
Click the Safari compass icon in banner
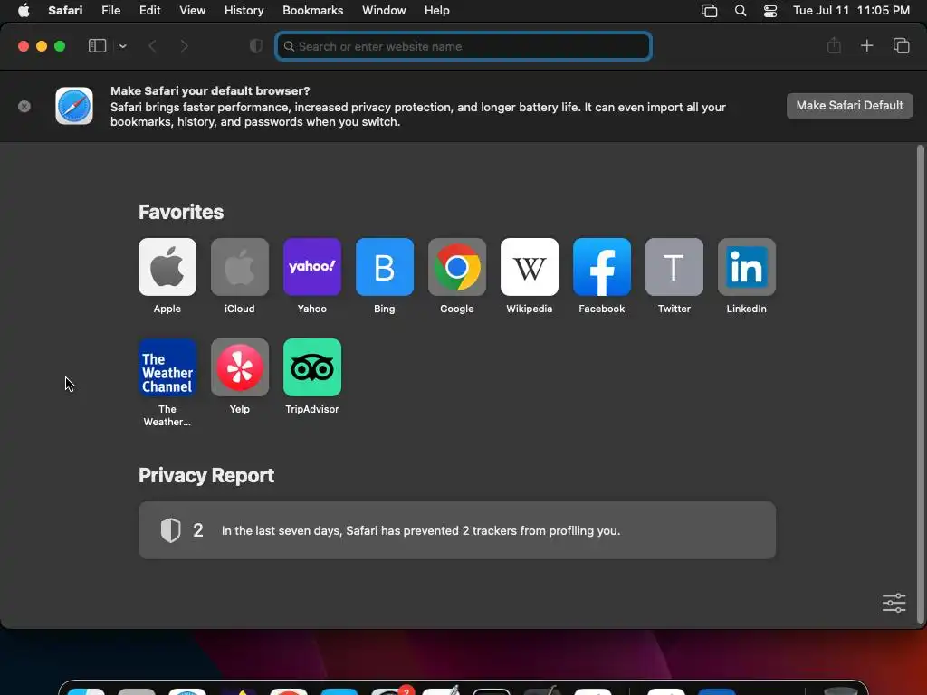click(x=74, y=107)
